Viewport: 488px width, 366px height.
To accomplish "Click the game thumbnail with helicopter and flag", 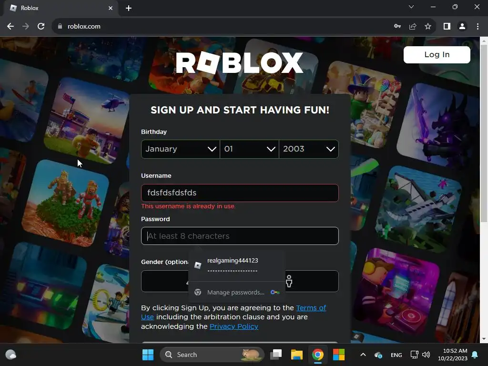I will click(x=86, y=120).
